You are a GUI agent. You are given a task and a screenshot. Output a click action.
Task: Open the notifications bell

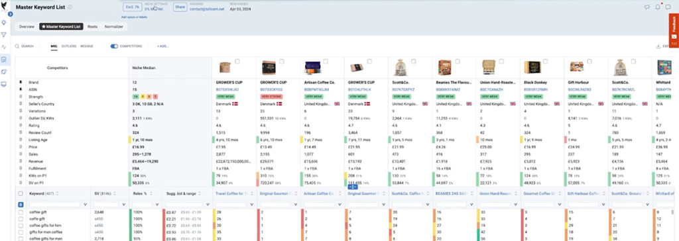(x=658, y=7)
